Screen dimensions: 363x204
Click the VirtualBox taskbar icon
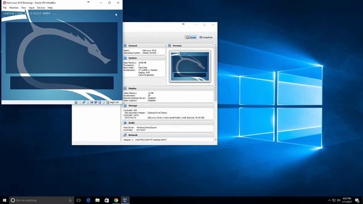(125, 200)
